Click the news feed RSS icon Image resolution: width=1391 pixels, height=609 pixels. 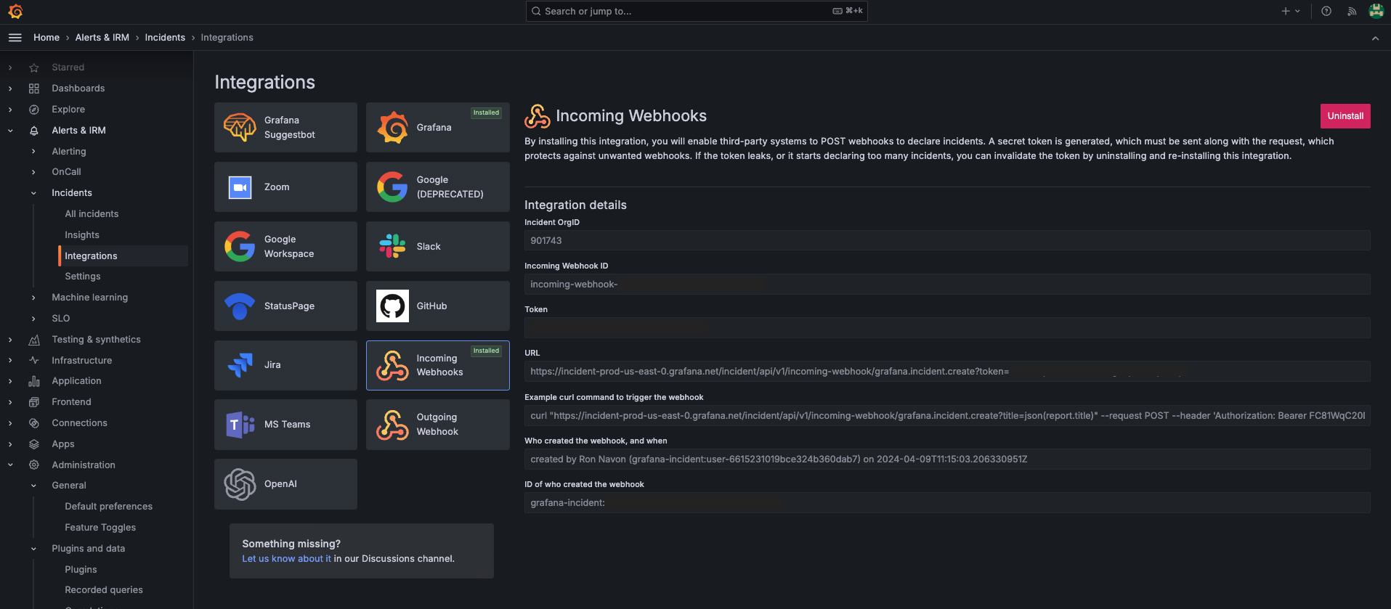coord(1352,12)
